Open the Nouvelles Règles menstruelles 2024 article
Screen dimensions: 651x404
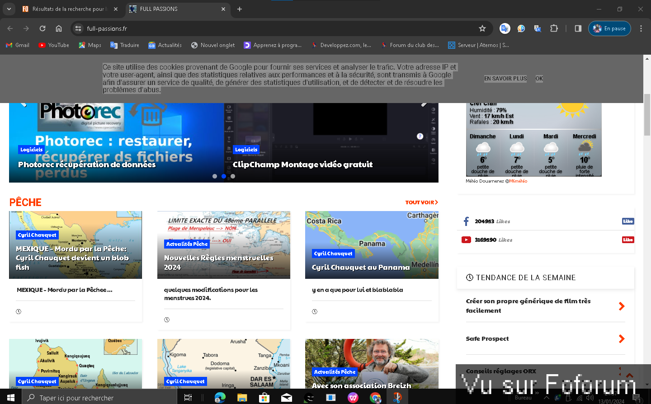coord(218,263)
